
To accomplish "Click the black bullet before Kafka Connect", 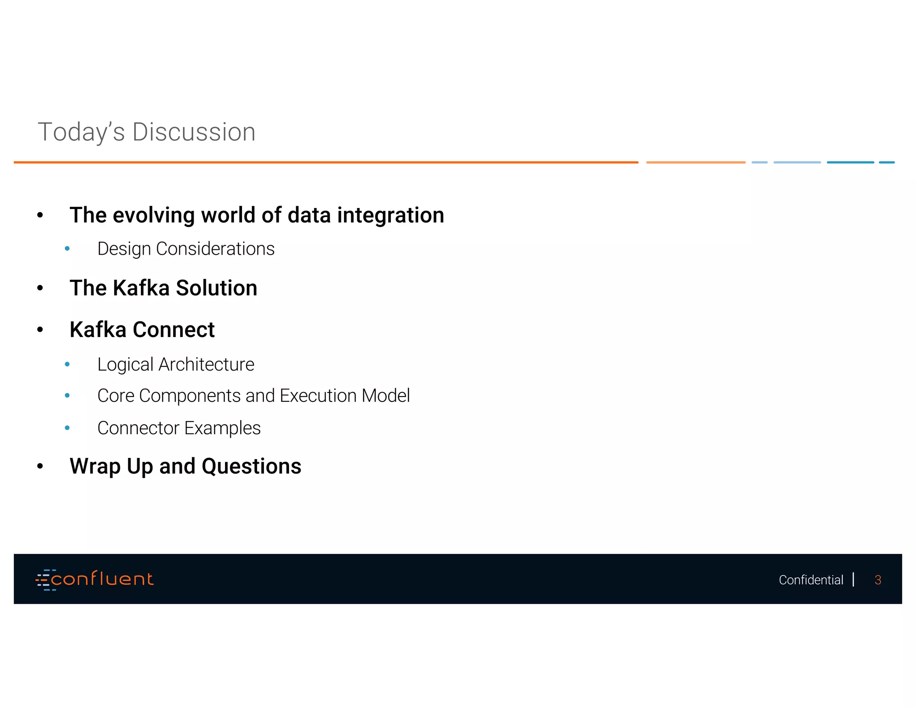I will coord(40,330).
